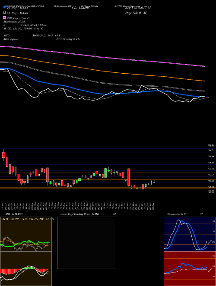
Task: Click the 188.7 price axis label
Action: coord(210,150)
